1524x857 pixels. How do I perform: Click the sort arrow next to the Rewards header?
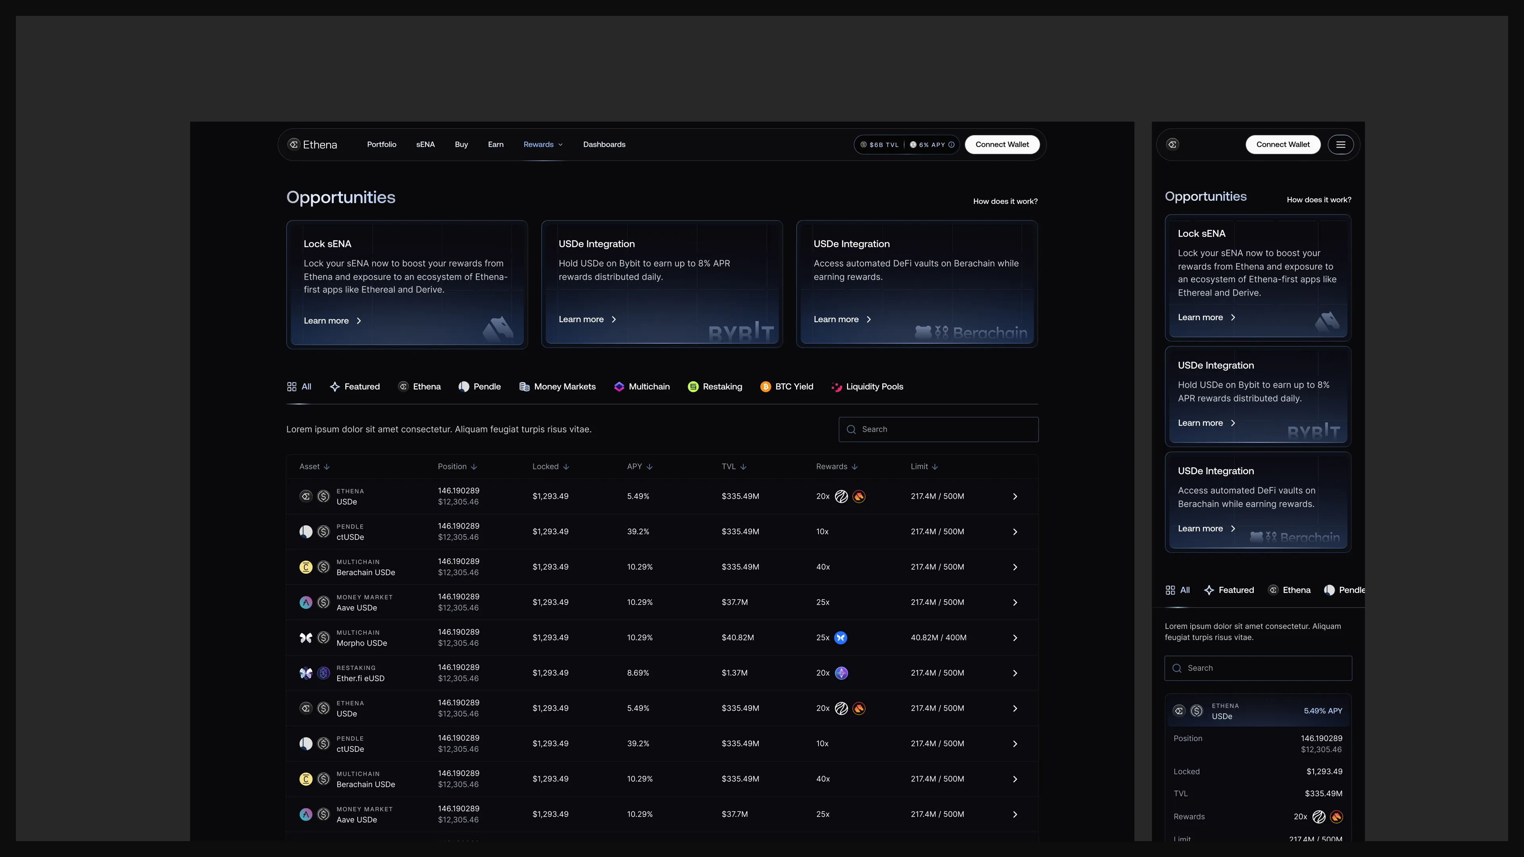click(855, 467)
